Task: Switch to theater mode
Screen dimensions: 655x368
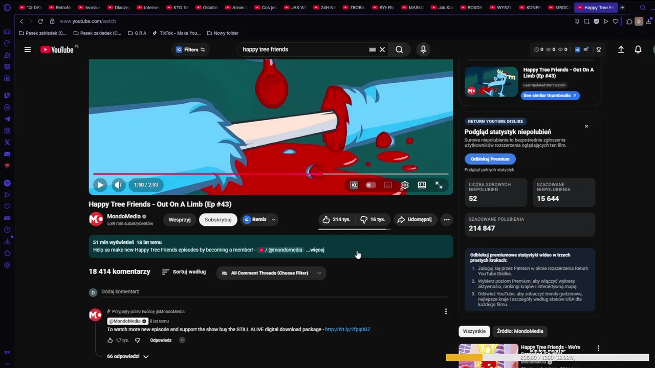Action: click(x=422, y=185)
